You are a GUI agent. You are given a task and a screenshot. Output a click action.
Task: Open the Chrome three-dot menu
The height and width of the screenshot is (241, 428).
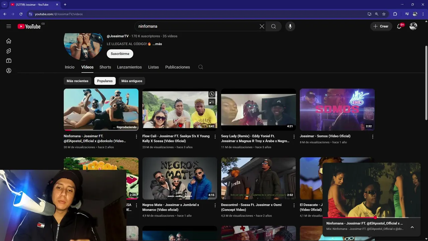423,14
